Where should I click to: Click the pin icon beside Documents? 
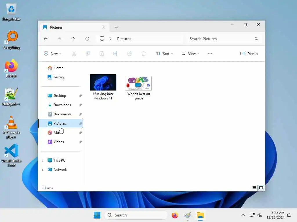coord(81,114)
